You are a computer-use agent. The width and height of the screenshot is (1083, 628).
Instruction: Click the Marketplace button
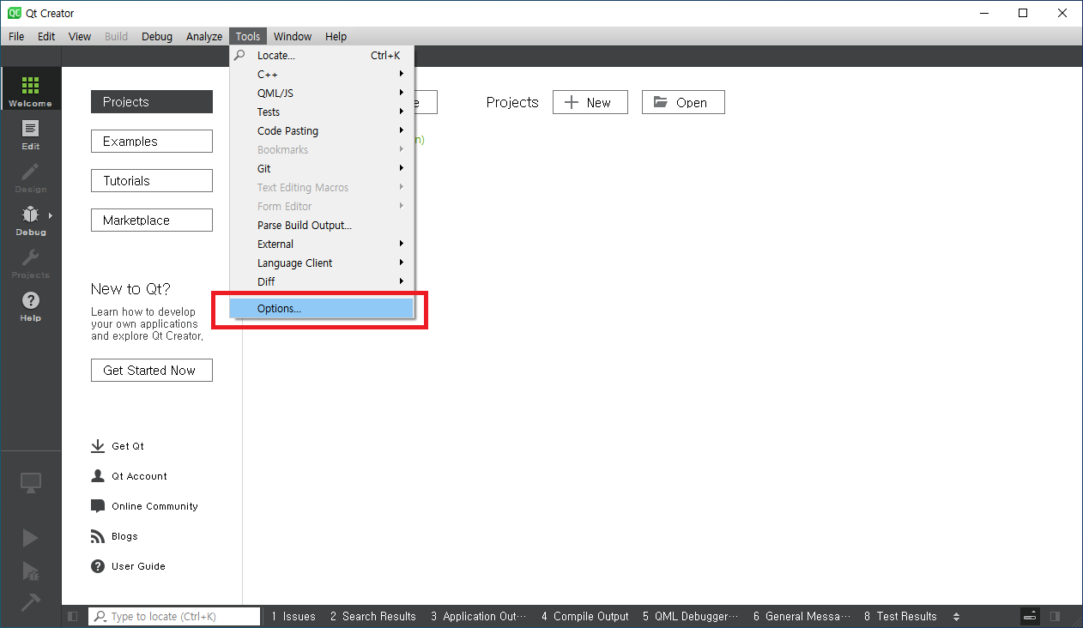click(152, 220)
